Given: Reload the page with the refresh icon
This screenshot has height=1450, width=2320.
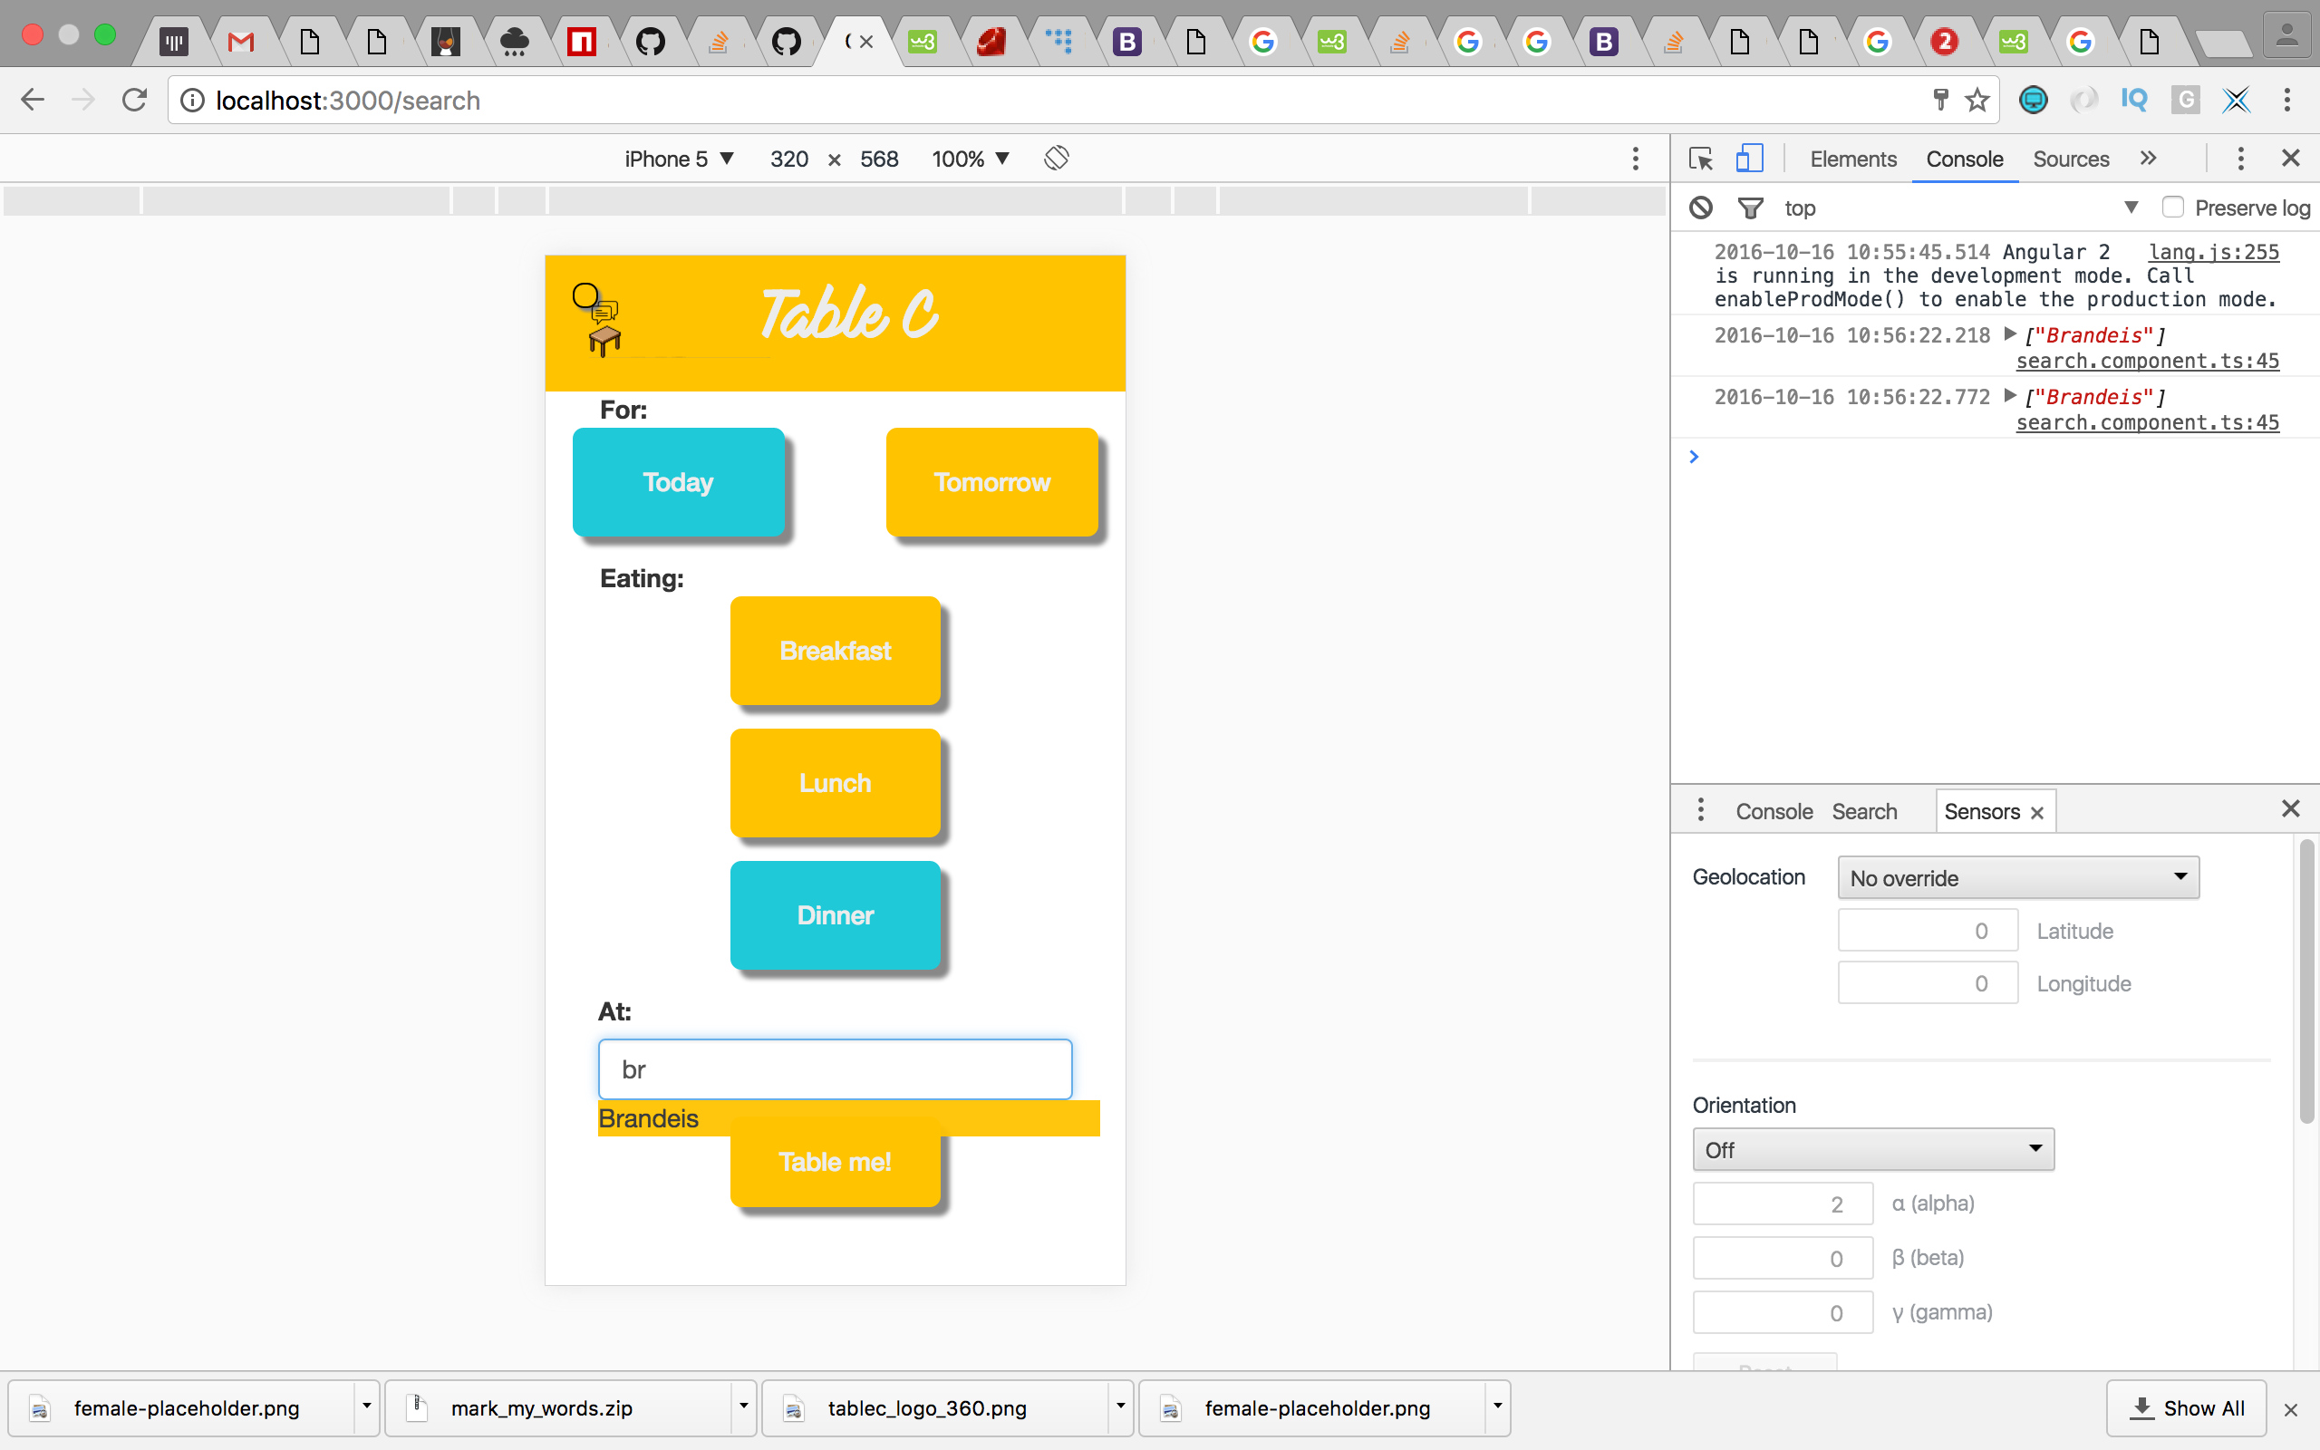Looking at the screenshot, I should click(x=134, y=100).
